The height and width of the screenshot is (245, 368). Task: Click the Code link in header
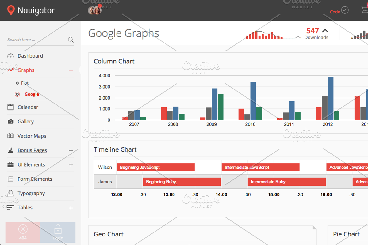335,12
